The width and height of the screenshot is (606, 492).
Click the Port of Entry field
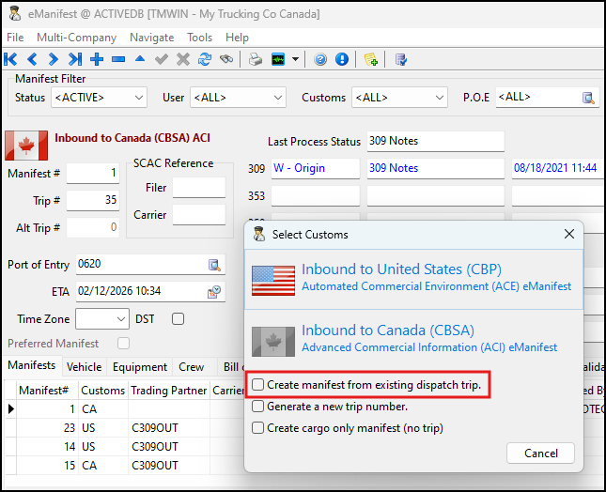(x=150, y=265)
